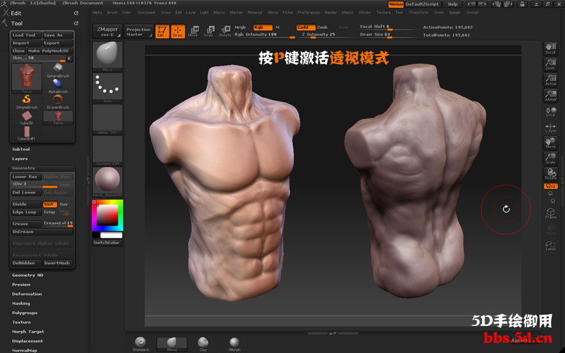565x353 pixels.
Task: Click the AAHalf view icon
Action: 551,95
